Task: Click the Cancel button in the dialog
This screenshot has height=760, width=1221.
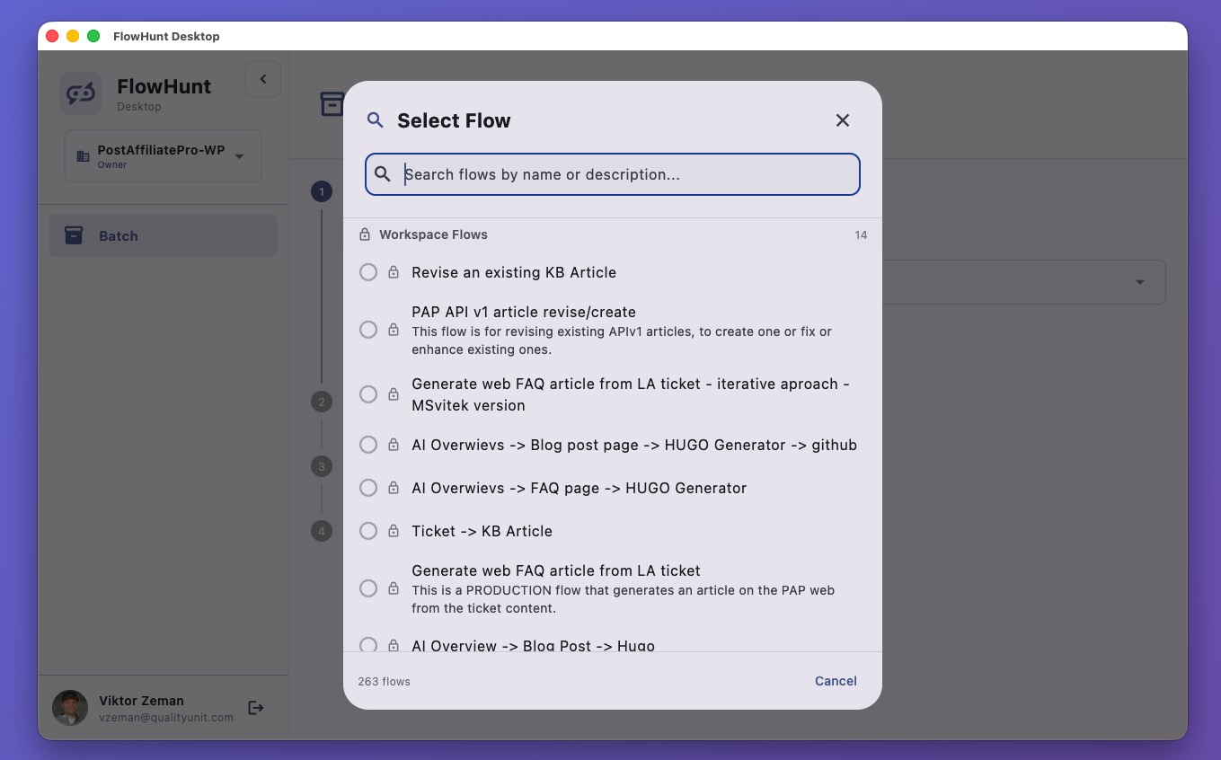Action: click(835, 681)
